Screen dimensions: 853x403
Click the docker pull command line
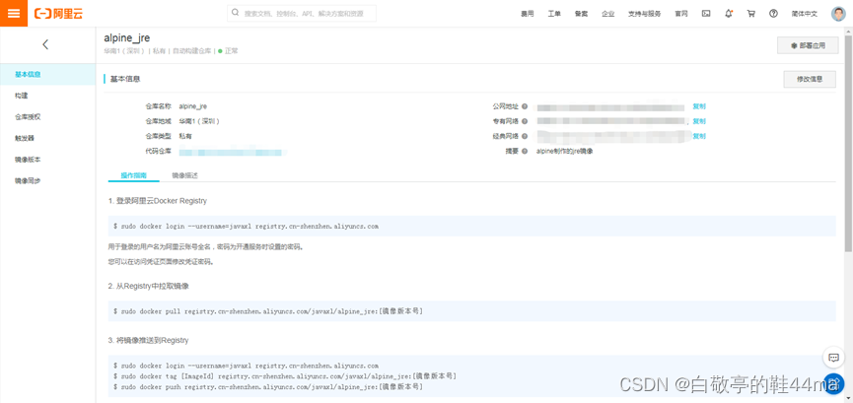pyautogui.click(x=268, y=311)
